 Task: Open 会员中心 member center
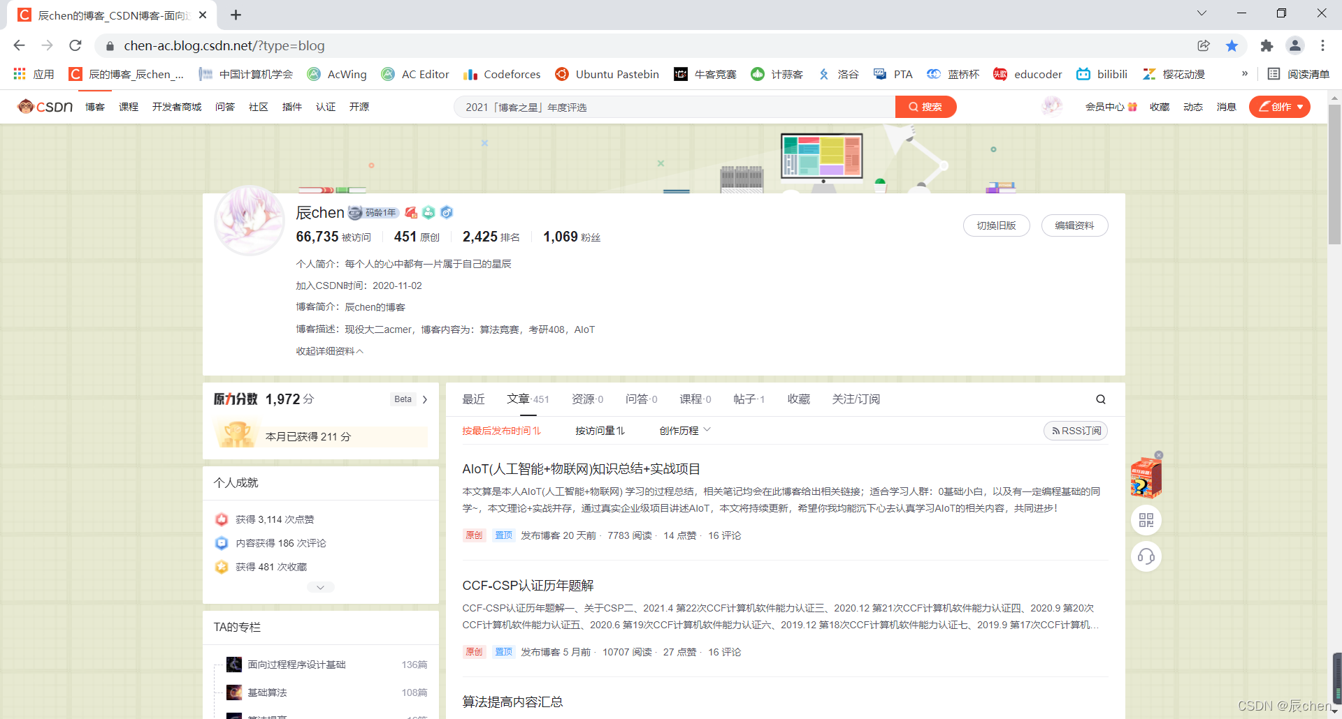point(1111,107)
